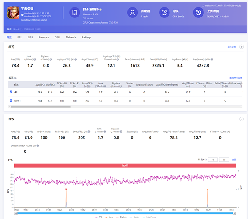
Task: Click the 创建者 user avatar icon
Action: [133, 13]
